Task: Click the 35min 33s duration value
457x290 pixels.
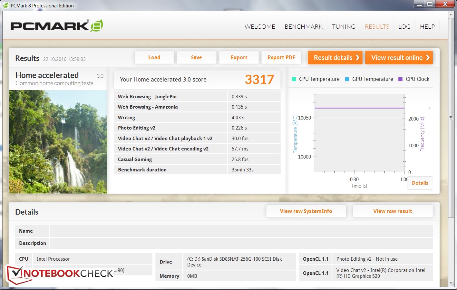Action: [x=243, y=170]
